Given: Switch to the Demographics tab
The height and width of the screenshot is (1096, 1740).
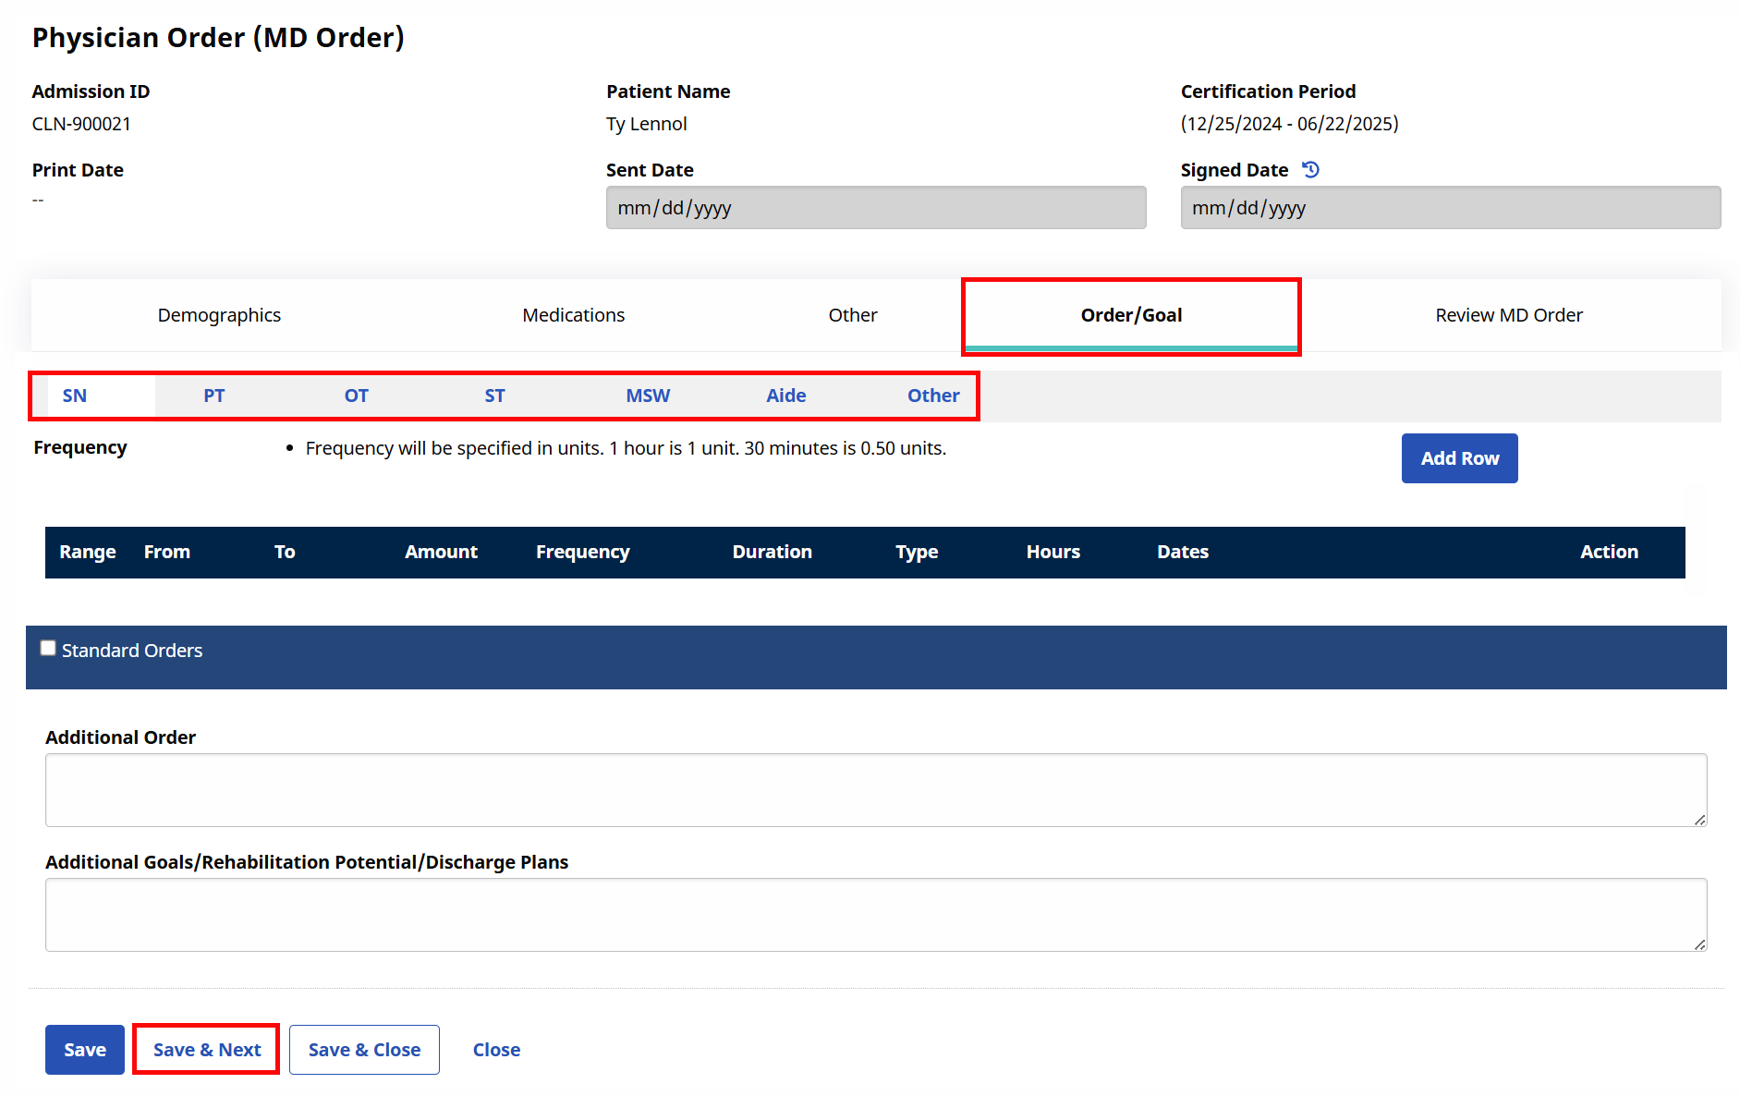Looking at the screenshot, I should [219, 315].
